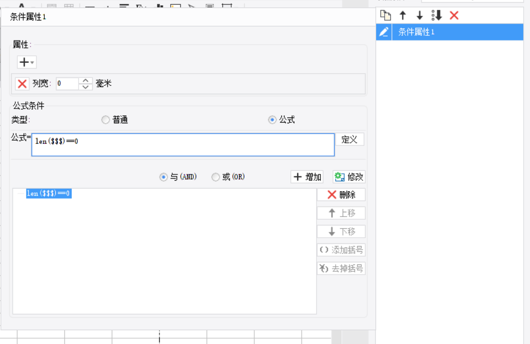Select the 普通 type radio button
Viewport: 530px width, 344px height.
click(x=105, y=120)
